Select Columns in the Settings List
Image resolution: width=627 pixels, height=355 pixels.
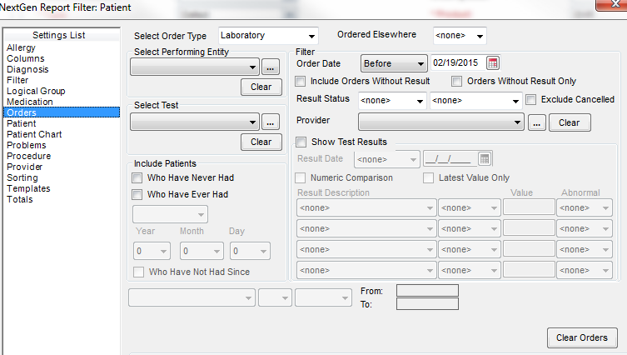[26, 58]
